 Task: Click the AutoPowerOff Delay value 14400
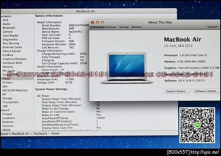pyautogui.click(x=101, y=118)
